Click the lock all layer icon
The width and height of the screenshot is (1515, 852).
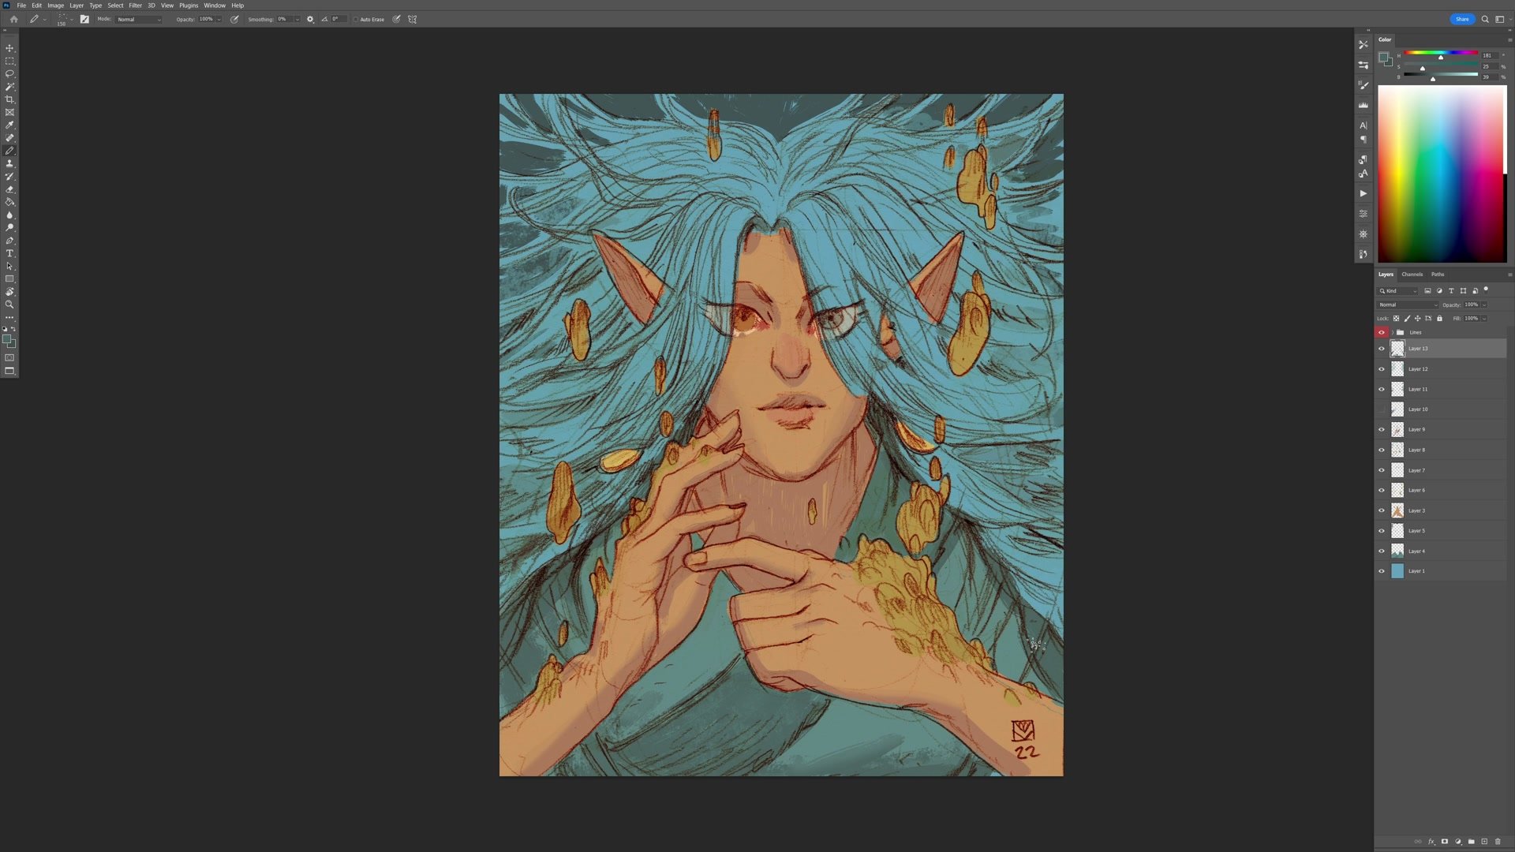1439,319
